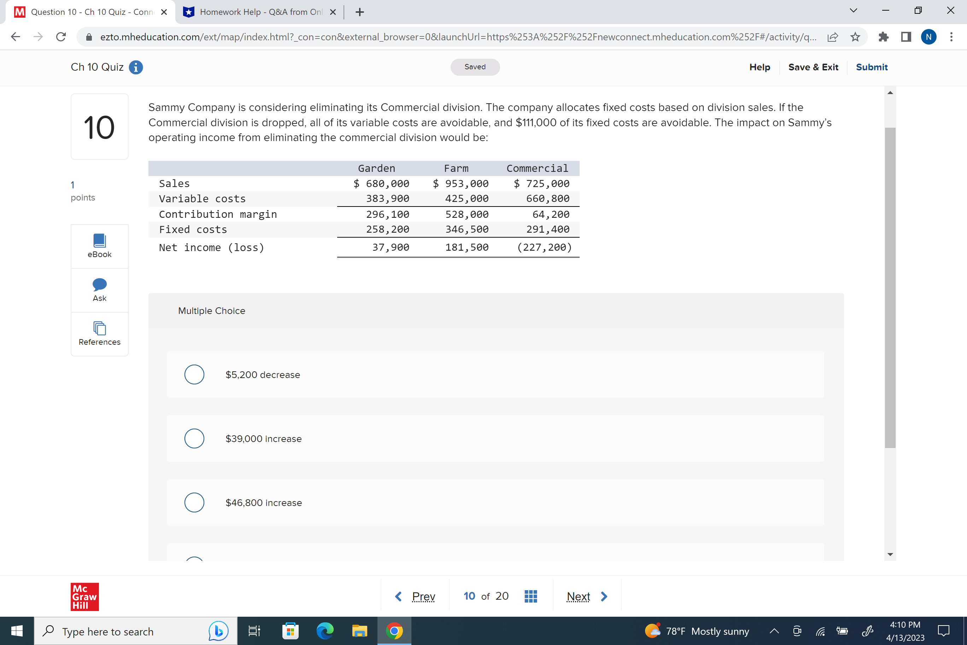The width and height of the screenshot is (967, 645).
Task: Open the Help menu item
Action: [x=760, y=67]
